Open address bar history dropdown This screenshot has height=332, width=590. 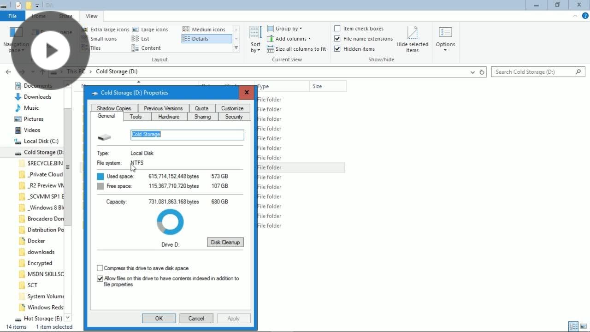tap(472, 72)
